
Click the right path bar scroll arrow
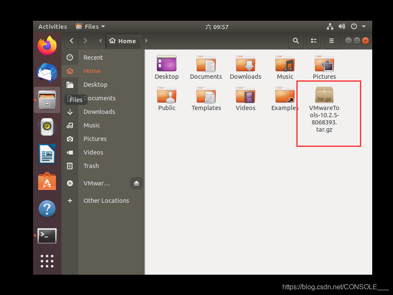146,41
